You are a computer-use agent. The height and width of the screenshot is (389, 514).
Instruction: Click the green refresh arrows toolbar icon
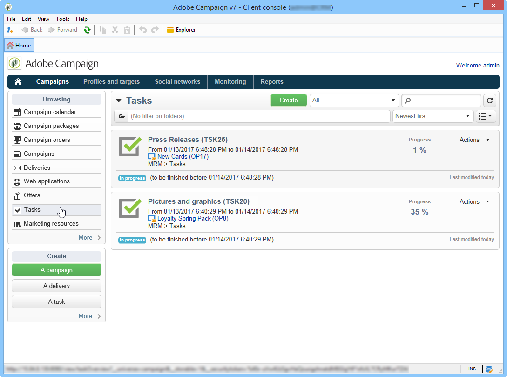87,30
